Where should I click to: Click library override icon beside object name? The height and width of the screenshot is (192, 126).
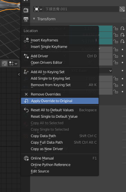[122, 9]
